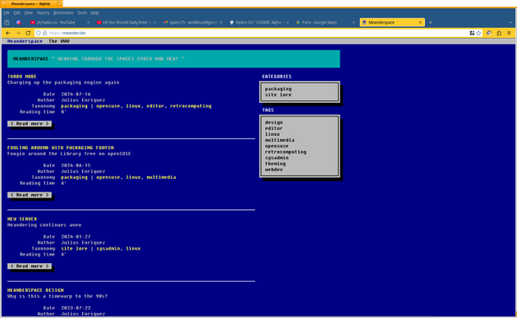Screen dimensions: 517x318
Task: Click Read more under the Fooyin post
Action: pyautogui.click(x=30, y=195)
